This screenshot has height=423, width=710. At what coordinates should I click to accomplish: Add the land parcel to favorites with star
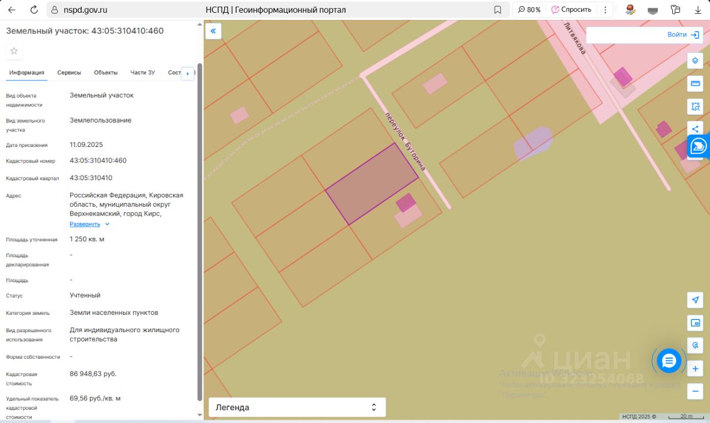[14, 51]
